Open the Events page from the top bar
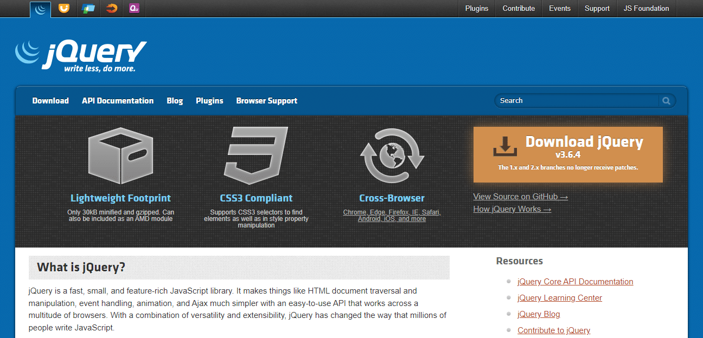This screenshot has height=338, width=703. tap(559, 8)
